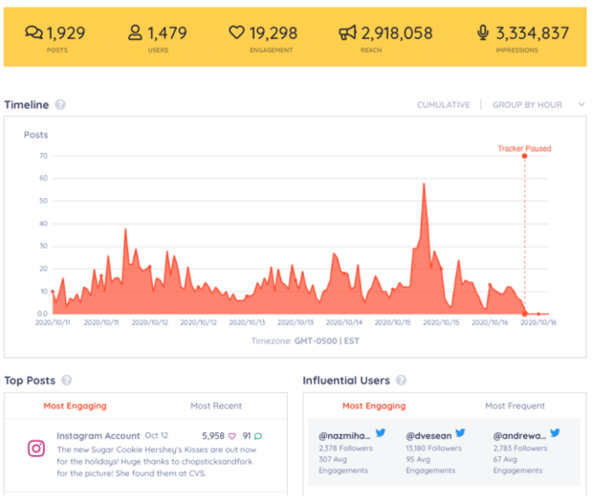Viewport: 593px width, 502px height.
Task: Select the Most Frequent users tab
Action: (515, 406)
